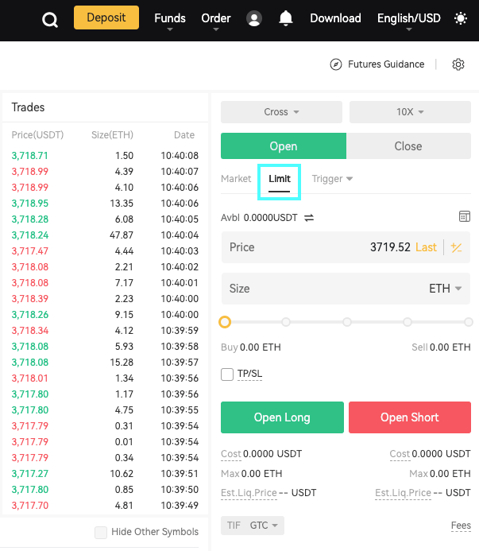This screenshot has width=479, height=551.
Task: Switch to the Close position toggle
Action: coord(408,146)
